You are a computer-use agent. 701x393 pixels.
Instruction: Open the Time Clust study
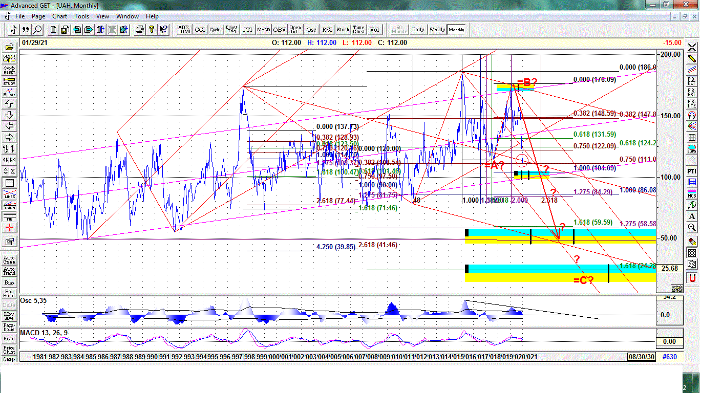coord(358,29)
